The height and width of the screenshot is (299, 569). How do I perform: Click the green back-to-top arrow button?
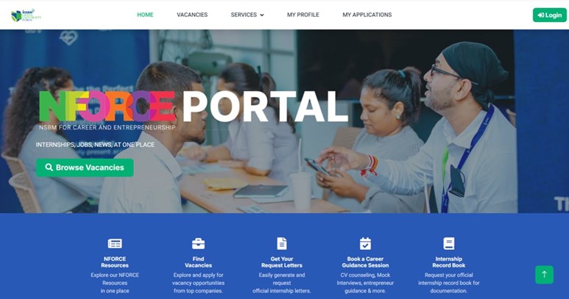[544, 275]
